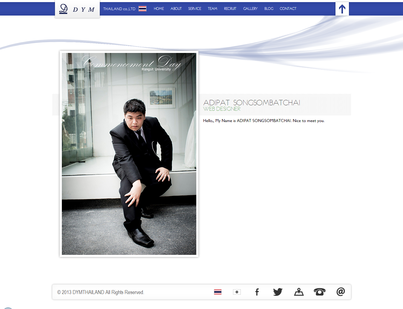
Task: Click the THAILAND co.,LTD text
Action: 119,9
